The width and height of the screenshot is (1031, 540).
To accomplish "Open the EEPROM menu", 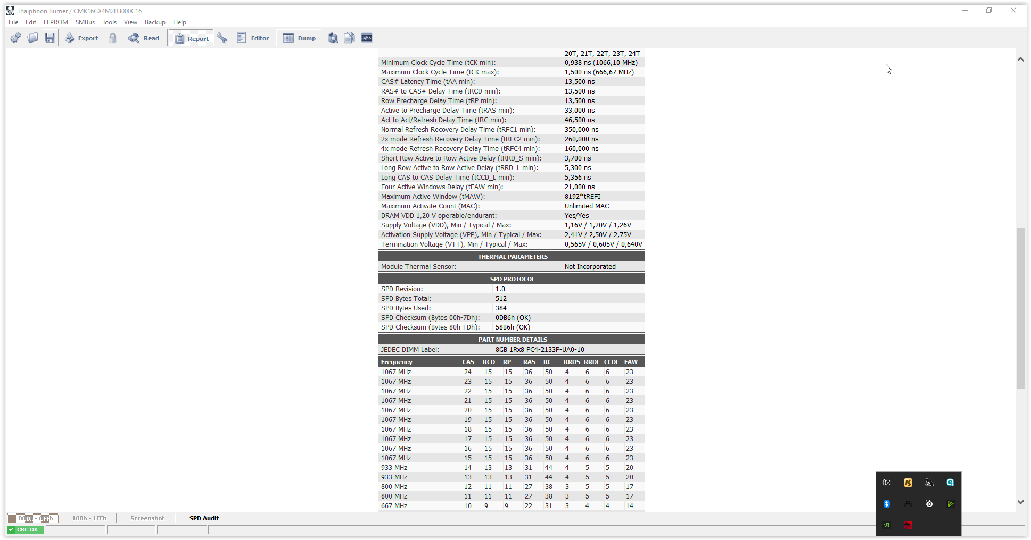I will click(x=56, y=22).
